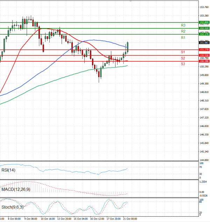Select the red 150.590 price tag
This screenshot has width=210, height=222.
point(204,61)
